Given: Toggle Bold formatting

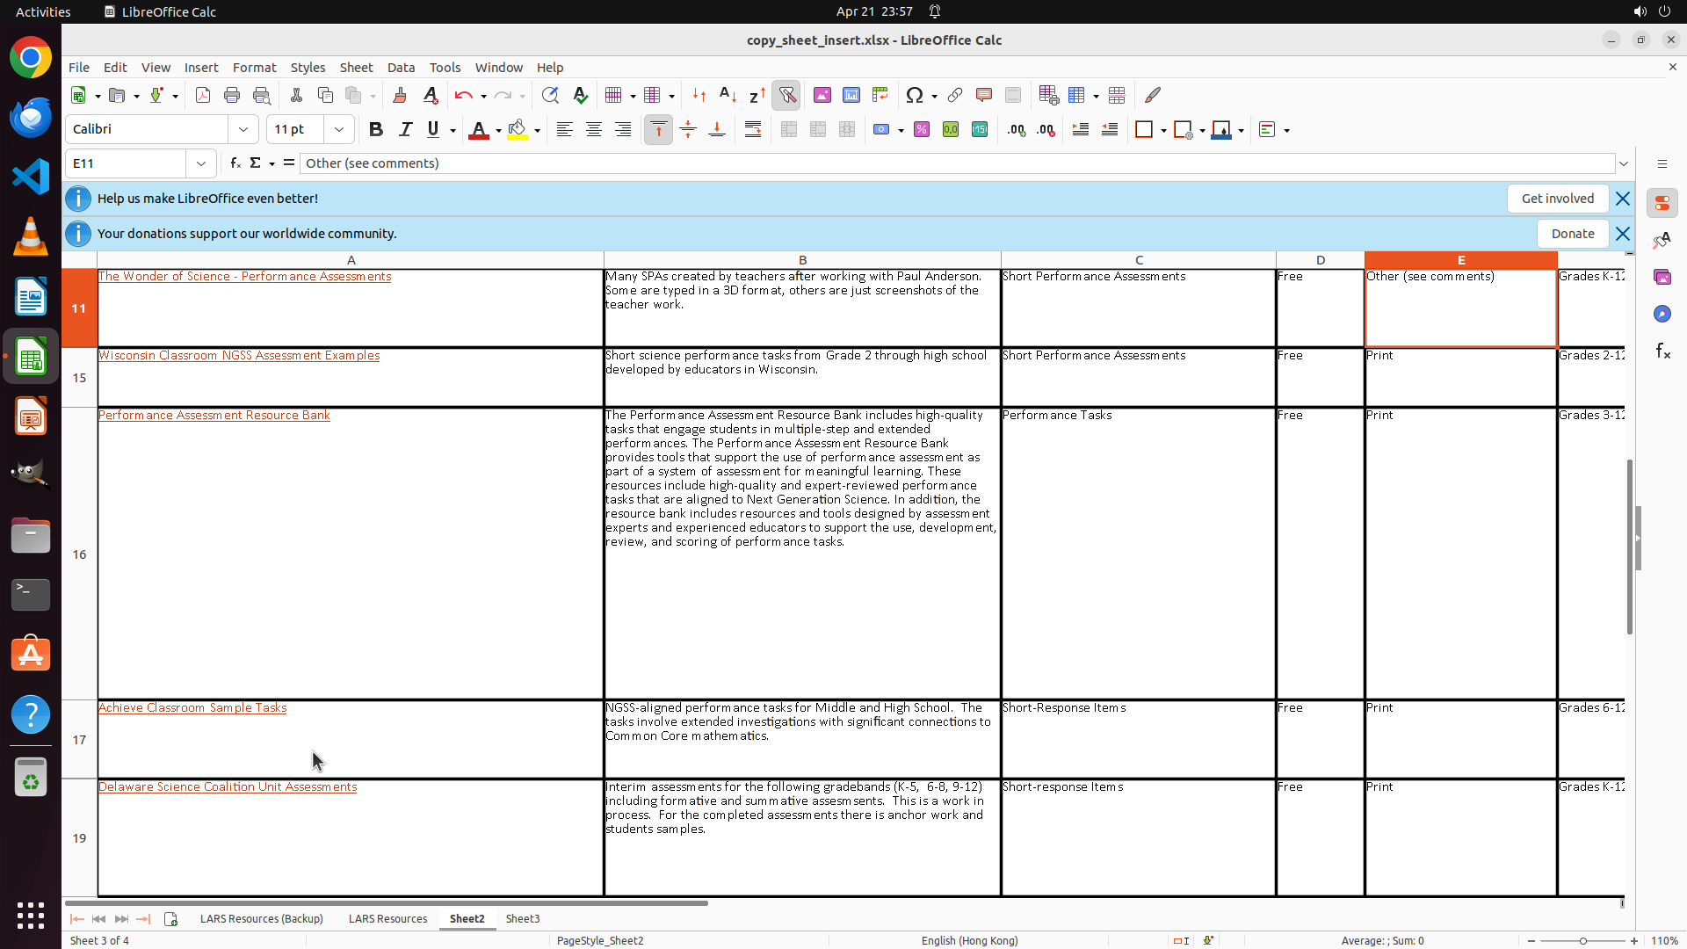Looking at the screenshot, I should (x=376, y=129).
